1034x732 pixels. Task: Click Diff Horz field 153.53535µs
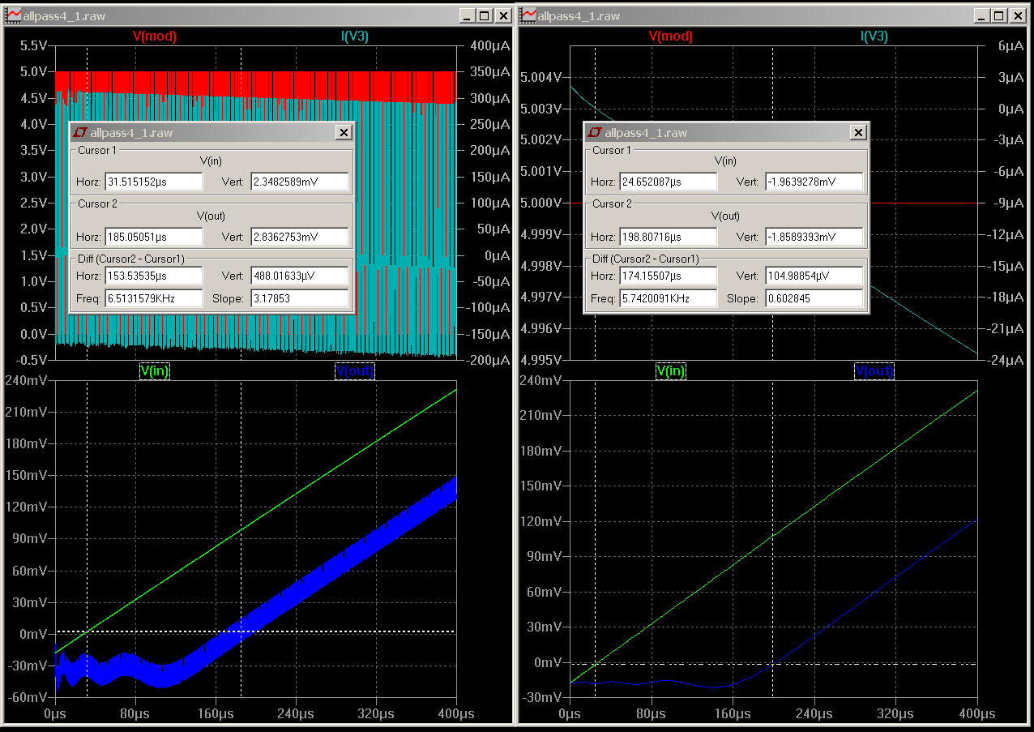pyautogui.click(x=154, y=276)
